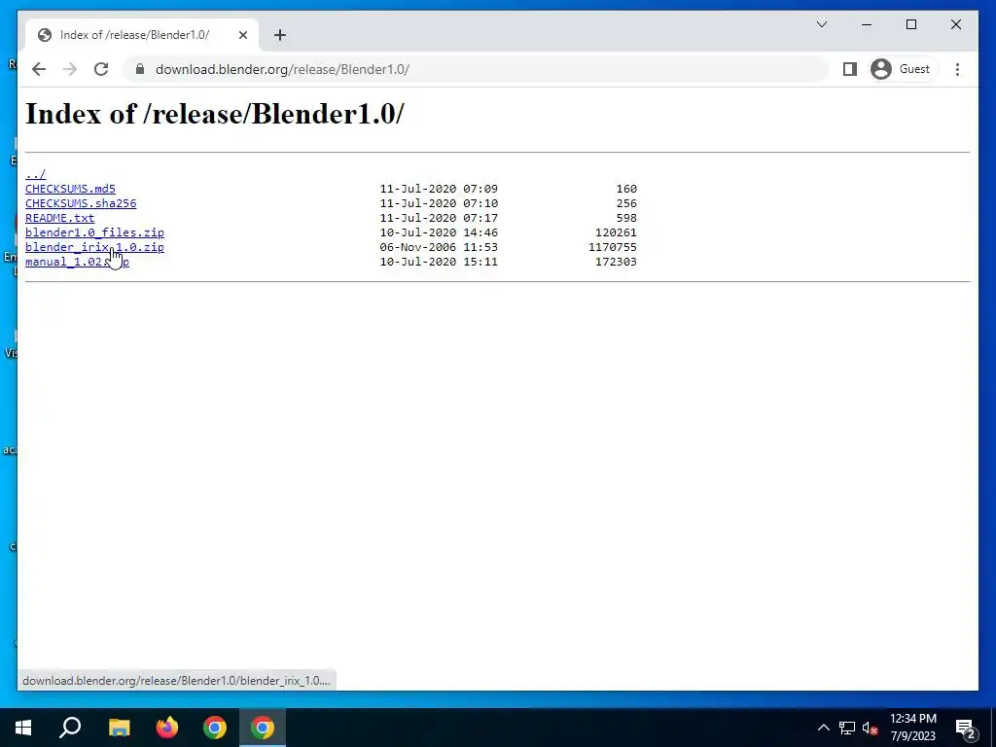Click the file size 120261
The image size is (996, 747).
(616, 232)
